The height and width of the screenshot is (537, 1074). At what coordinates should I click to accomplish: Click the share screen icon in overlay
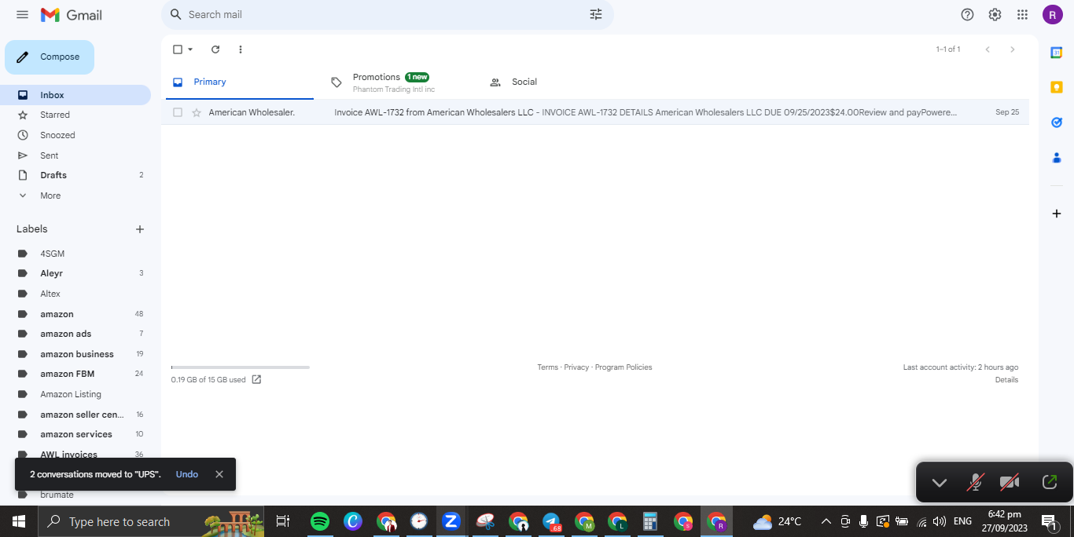point(1050,482)
